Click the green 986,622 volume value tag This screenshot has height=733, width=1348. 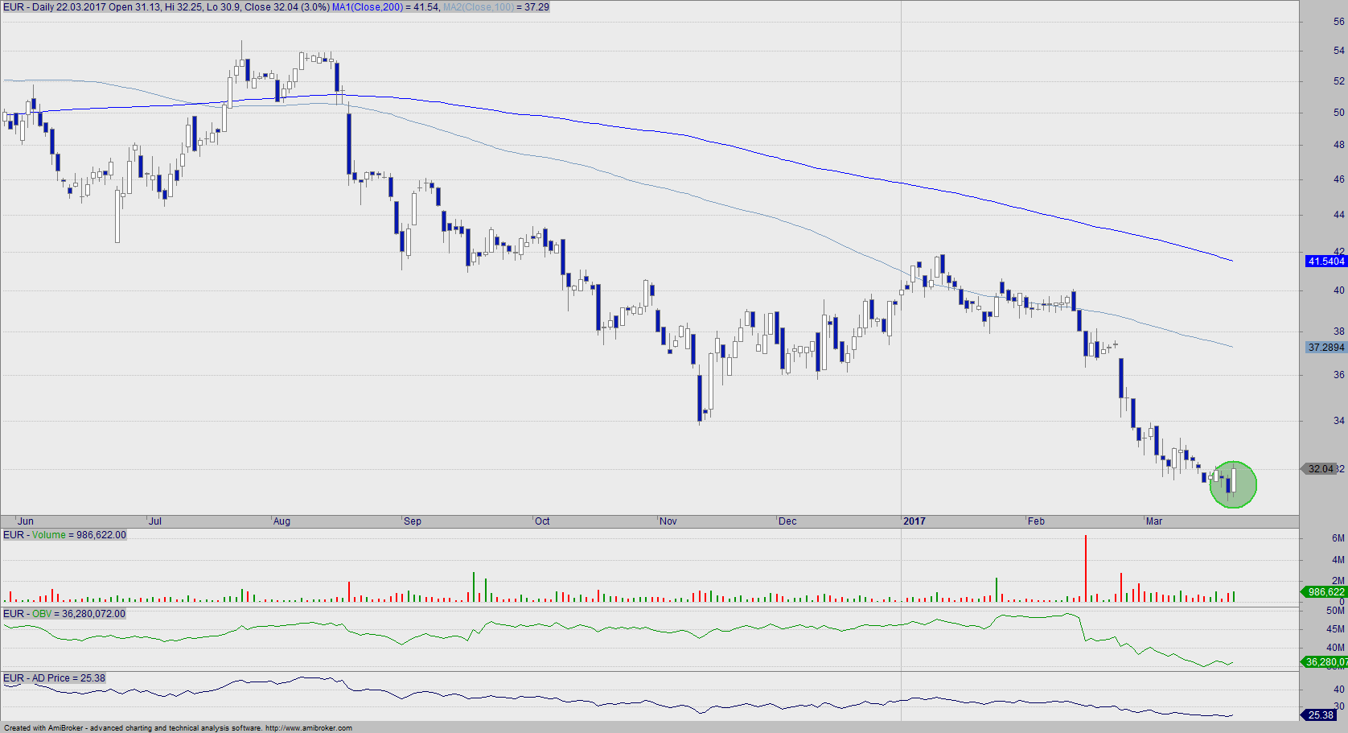[x=1325, y=592]
